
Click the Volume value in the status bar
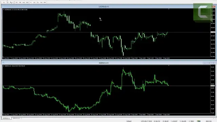pyautogui.click(x=191, y=121)
